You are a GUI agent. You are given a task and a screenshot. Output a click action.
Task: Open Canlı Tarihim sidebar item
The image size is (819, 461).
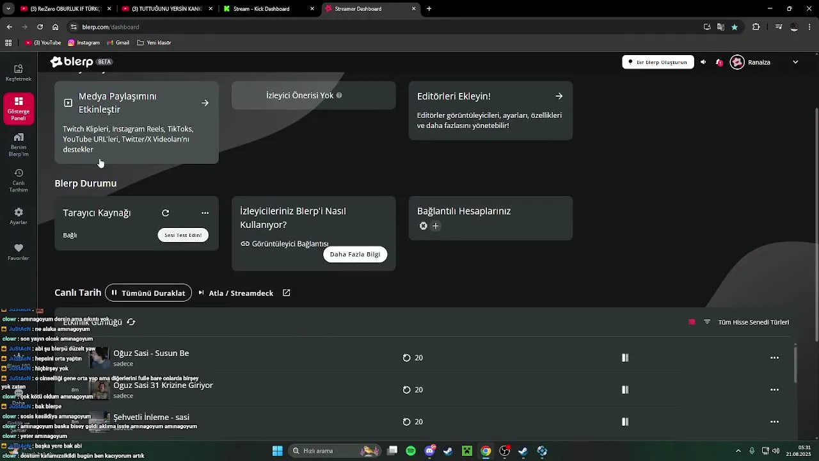pos(19,181)
